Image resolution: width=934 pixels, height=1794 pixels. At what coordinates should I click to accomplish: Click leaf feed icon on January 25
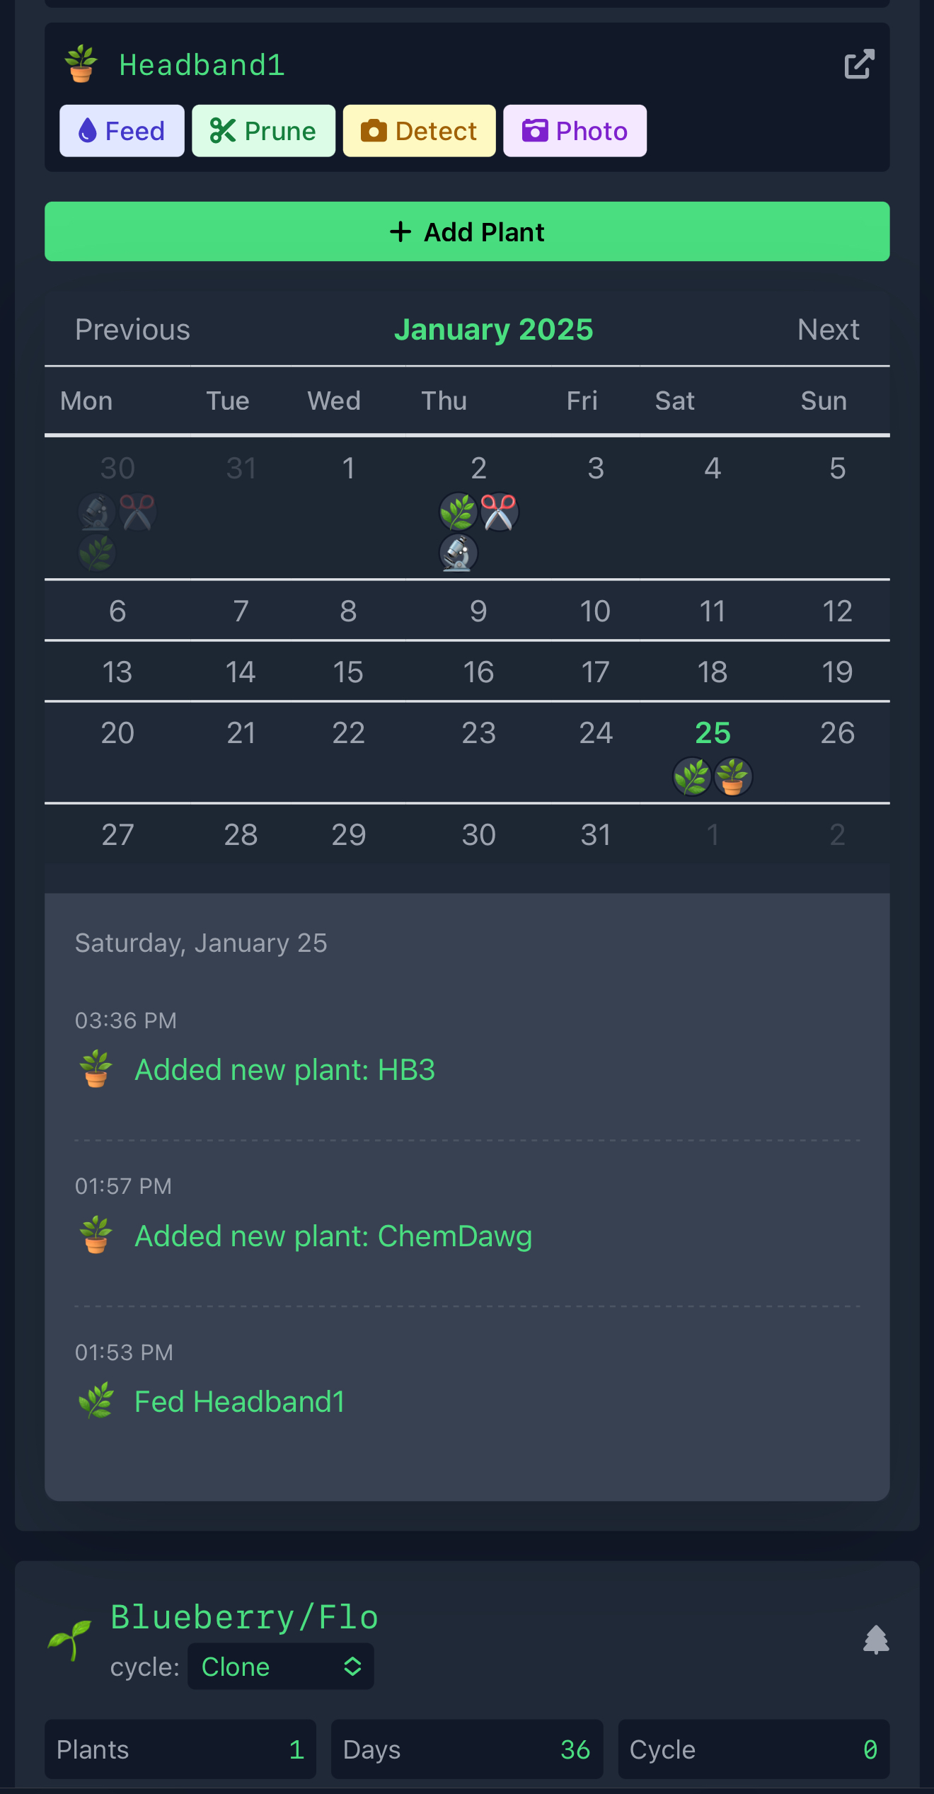(x=692, y=776)
